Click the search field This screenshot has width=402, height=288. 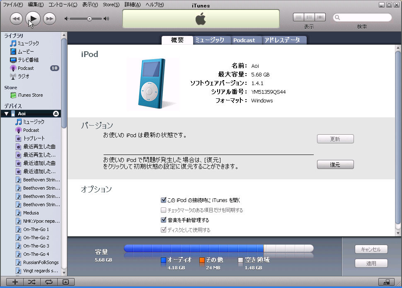click(362, 17)
